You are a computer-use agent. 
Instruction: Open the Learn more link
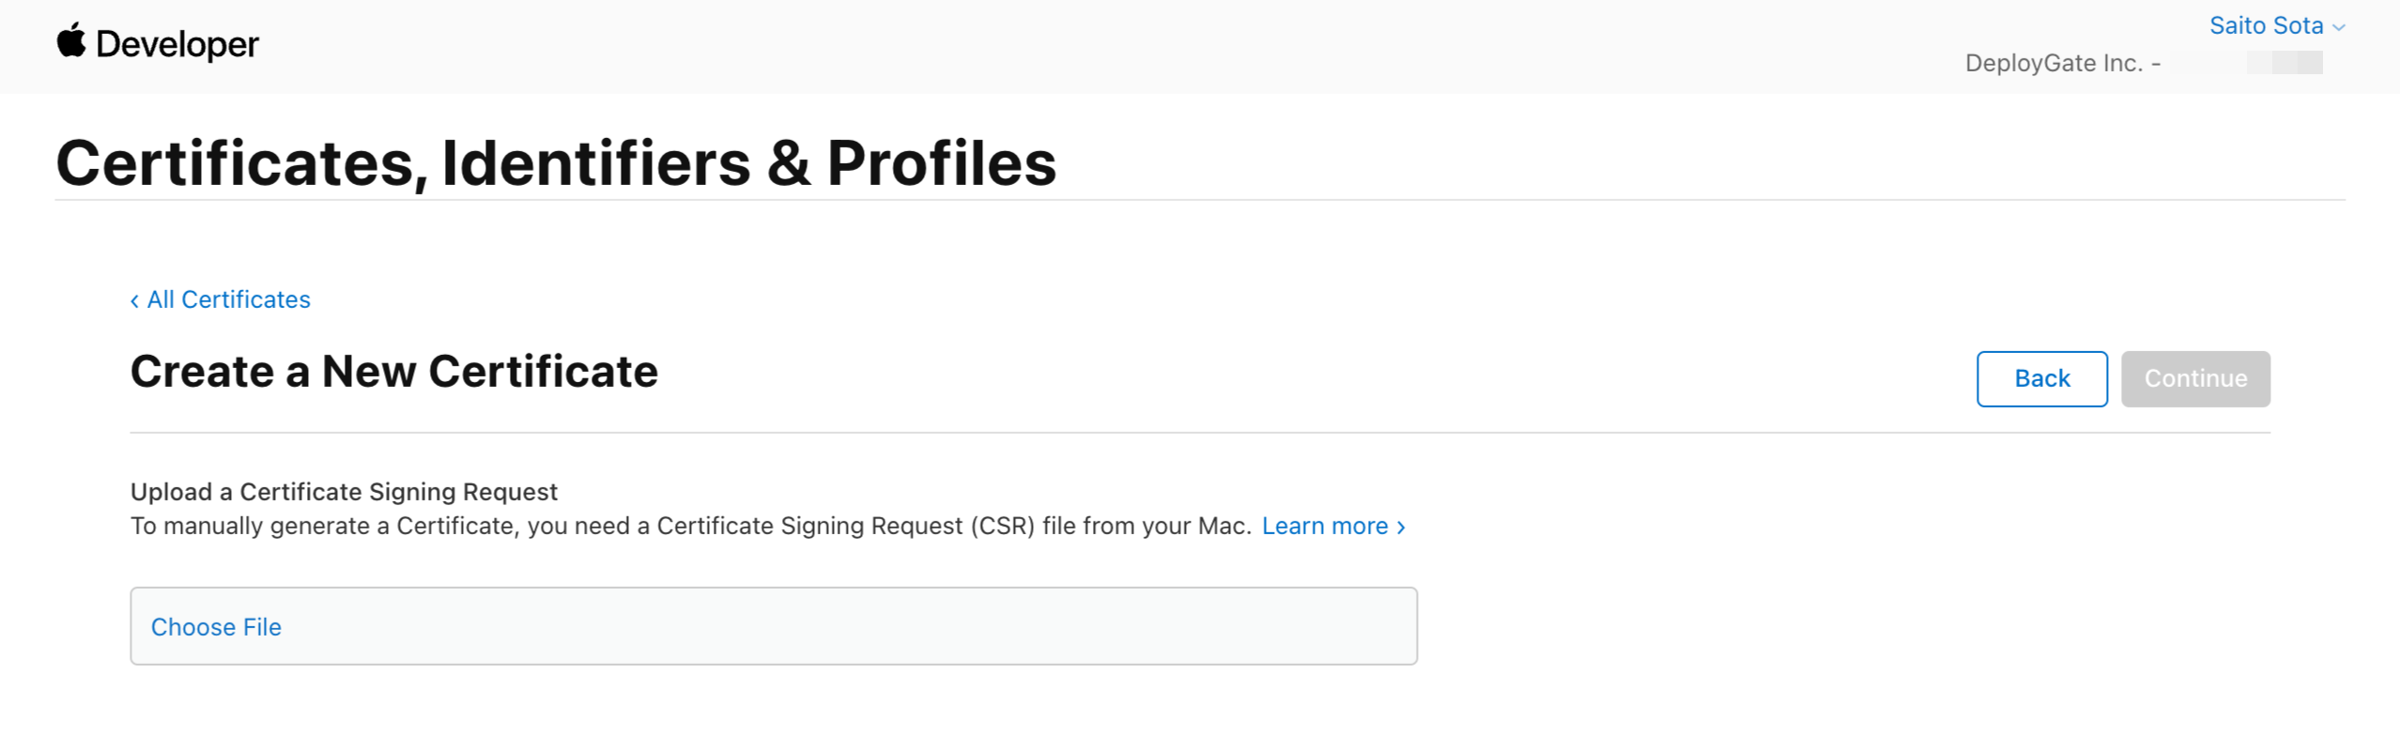1324,526
